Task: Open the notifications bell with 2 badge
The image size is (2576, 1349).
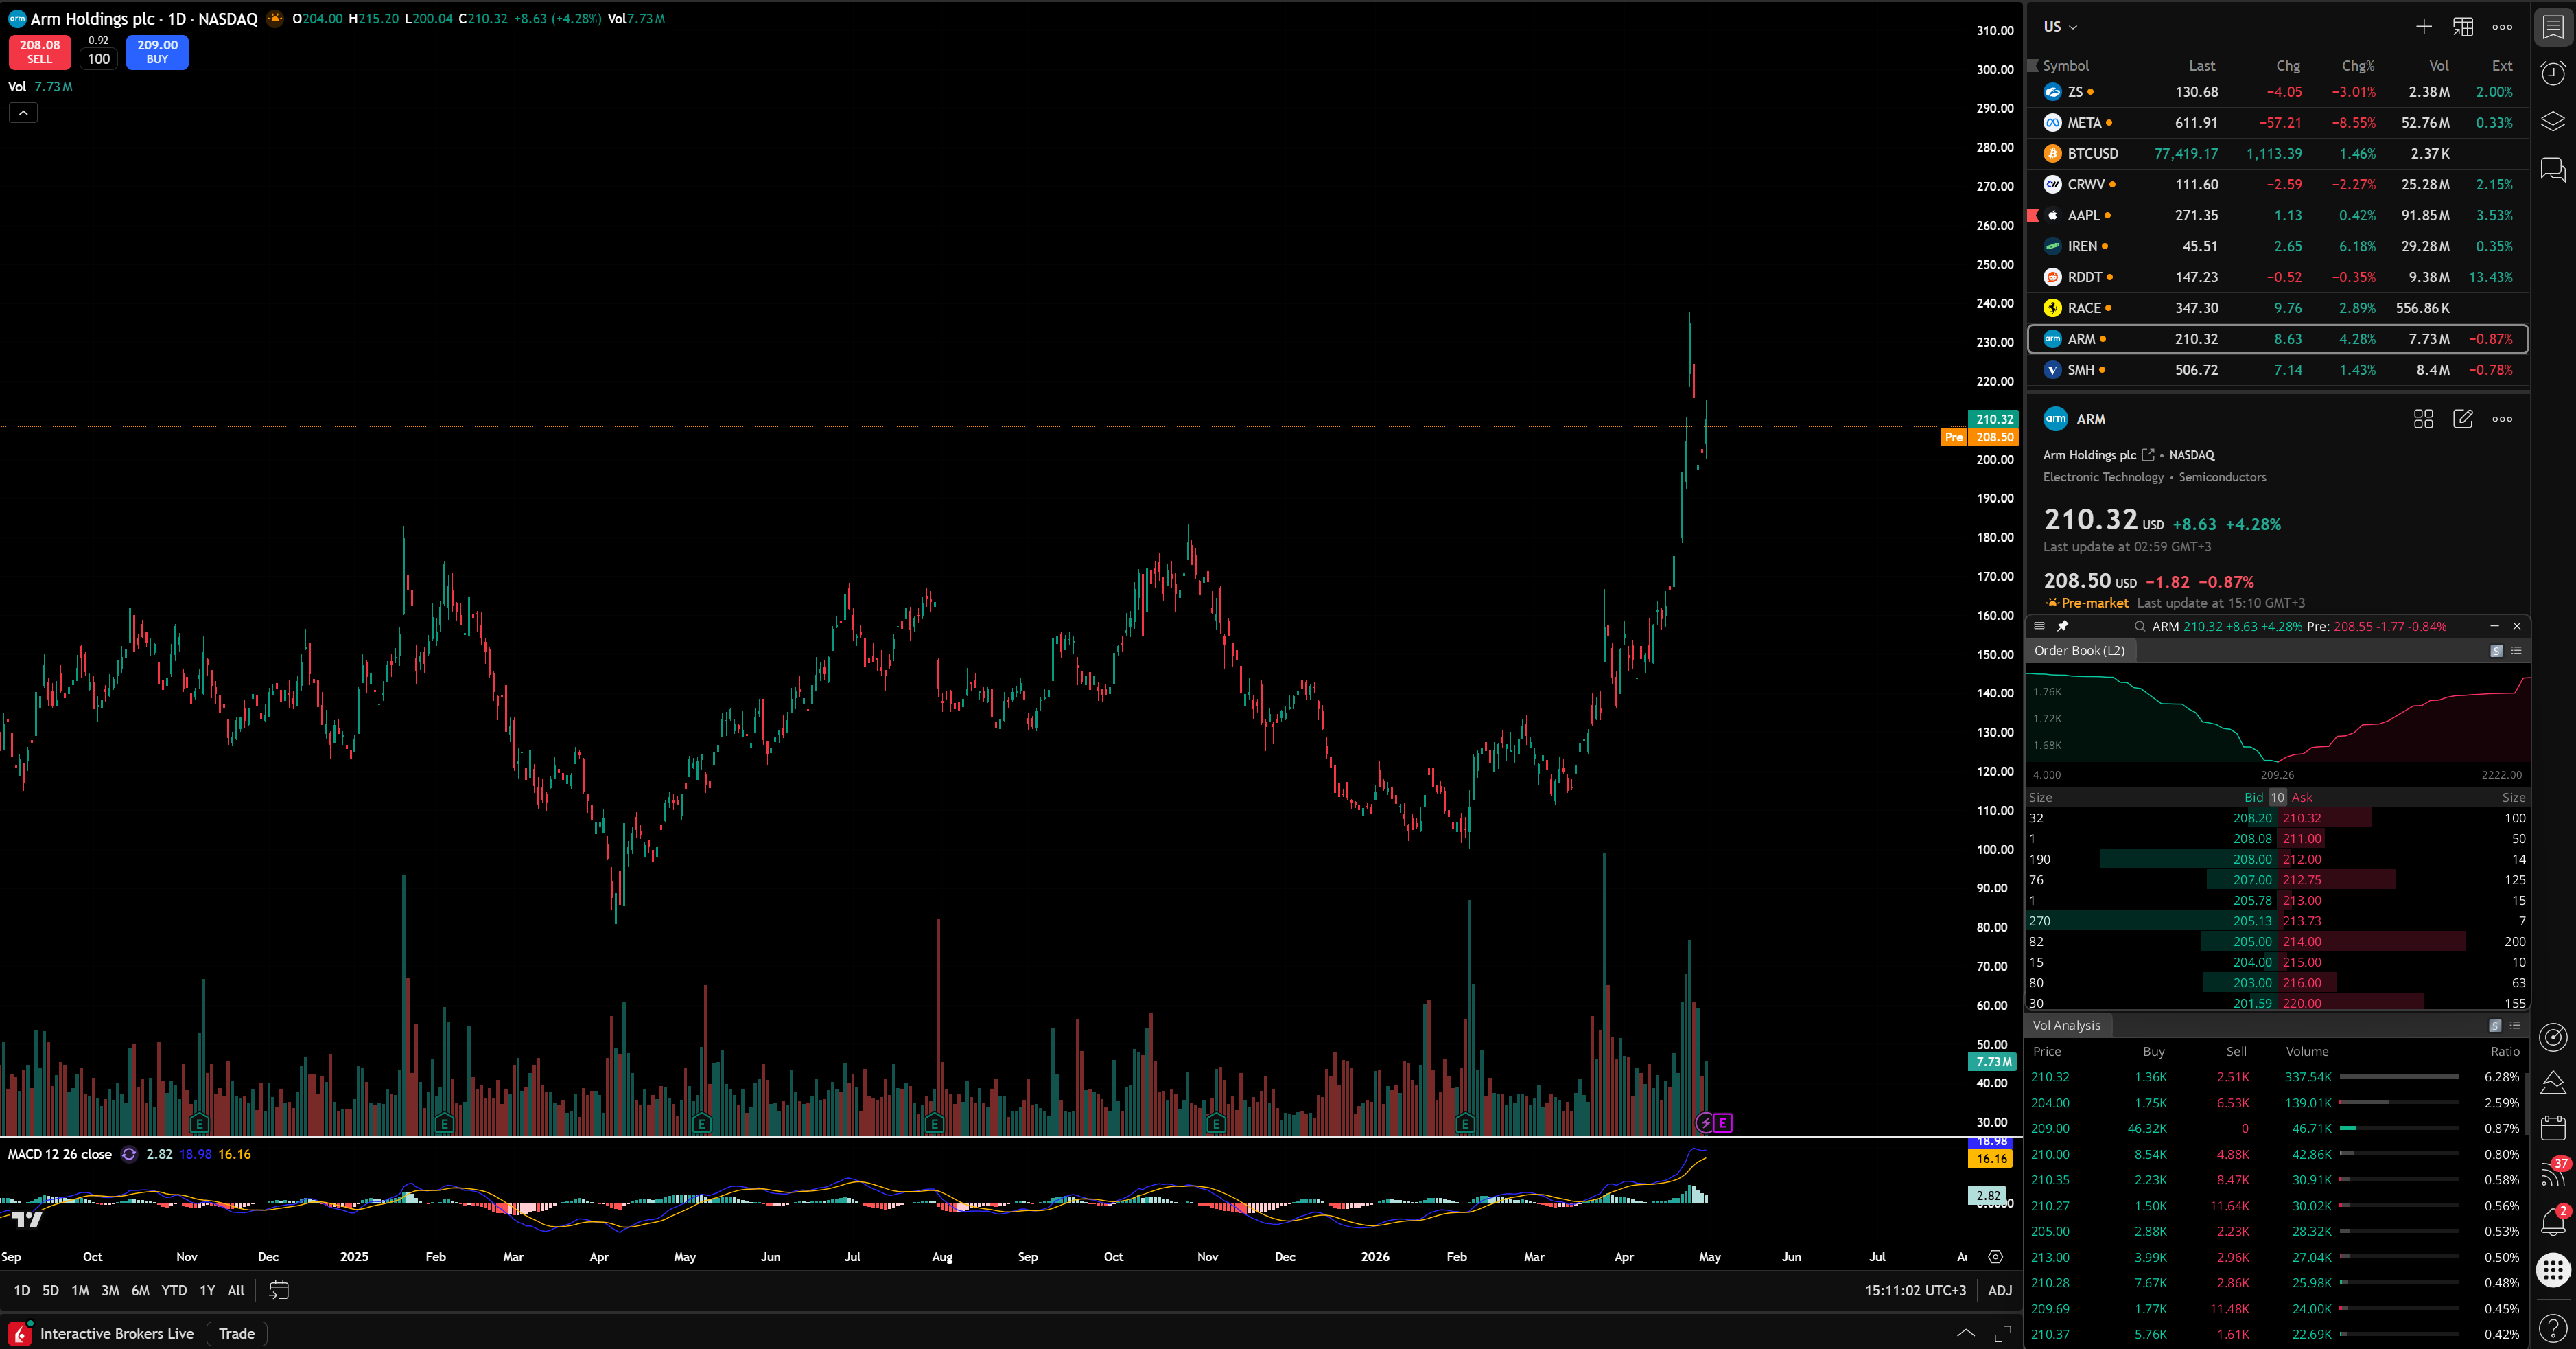Action: click(x=2553, y=1221)
